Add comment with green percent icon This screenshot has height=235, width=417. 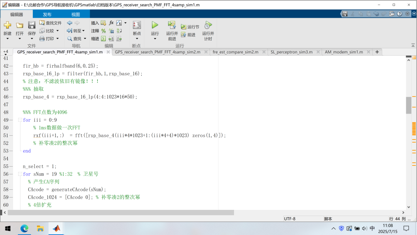coord(103,31)
